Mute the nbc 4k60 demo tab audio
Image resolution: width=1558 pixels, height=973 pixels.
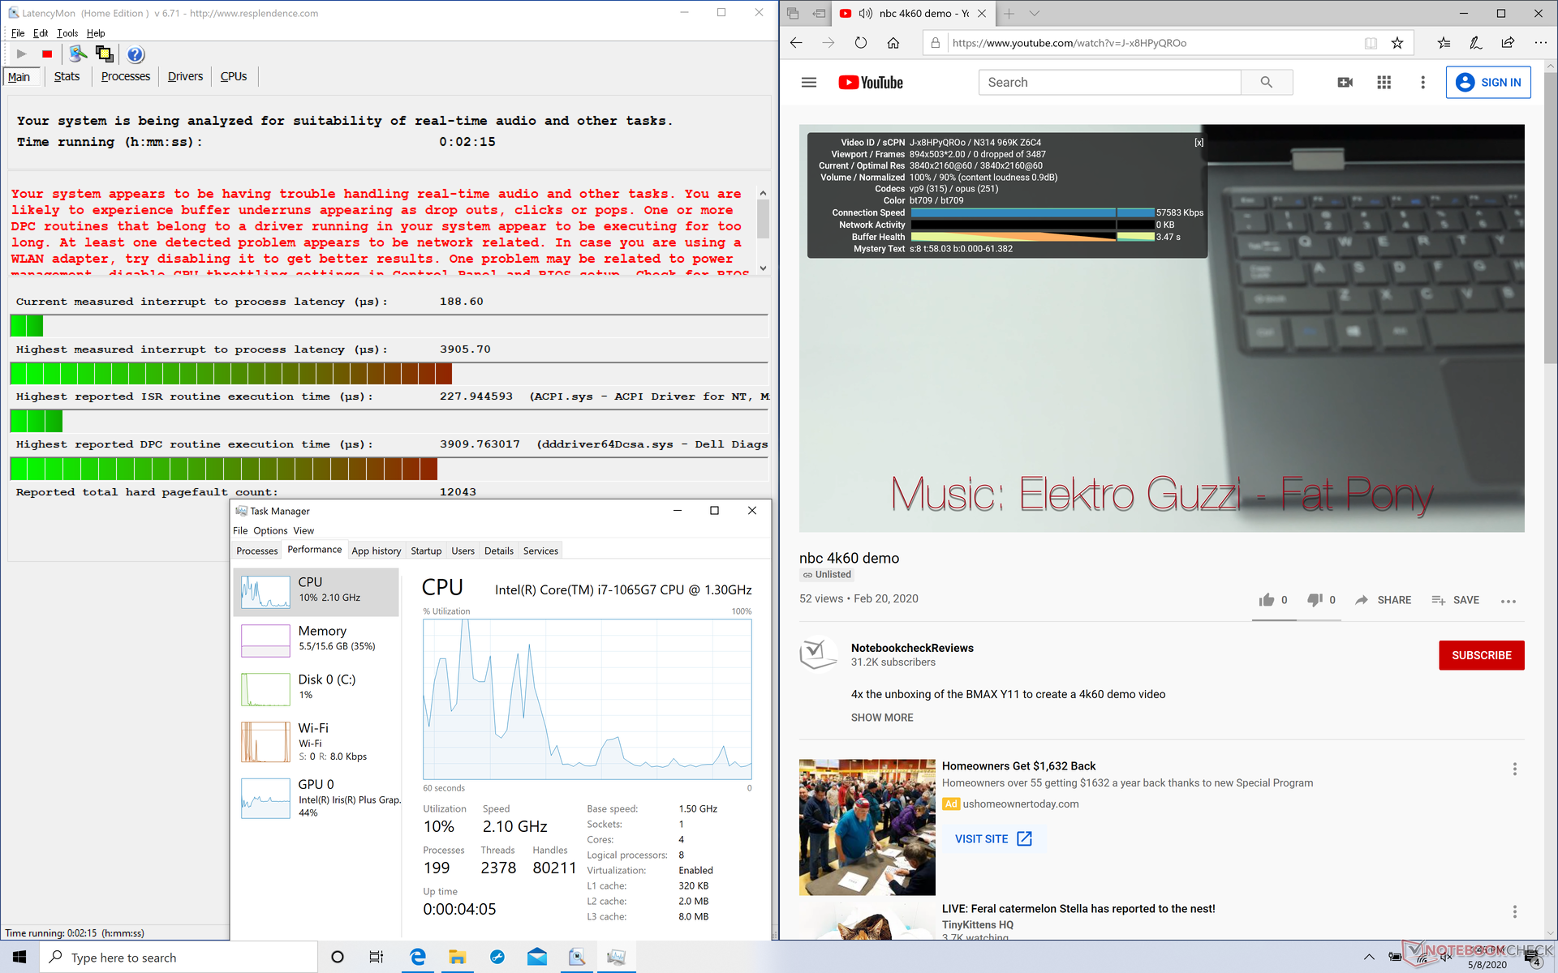866,14
